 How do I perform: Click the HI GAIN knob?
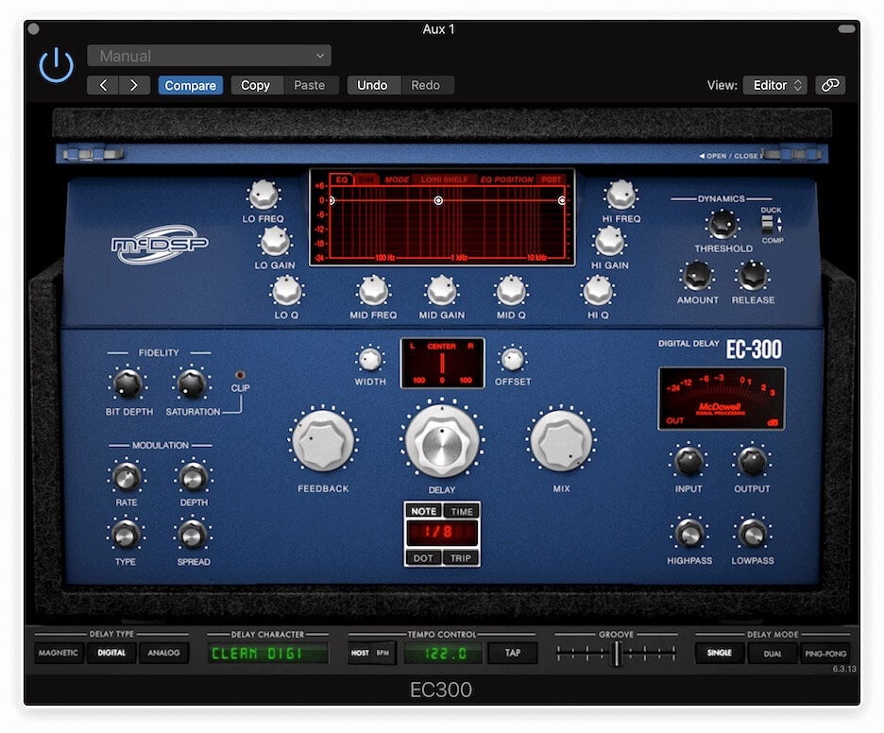point(609,241)
